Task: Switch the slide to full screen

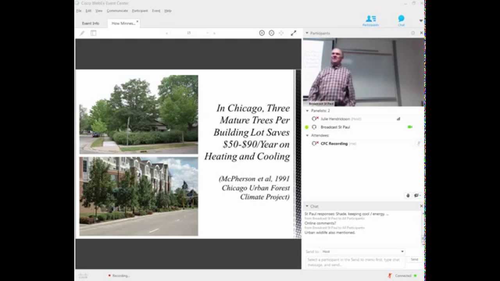Action: [293, 33]
